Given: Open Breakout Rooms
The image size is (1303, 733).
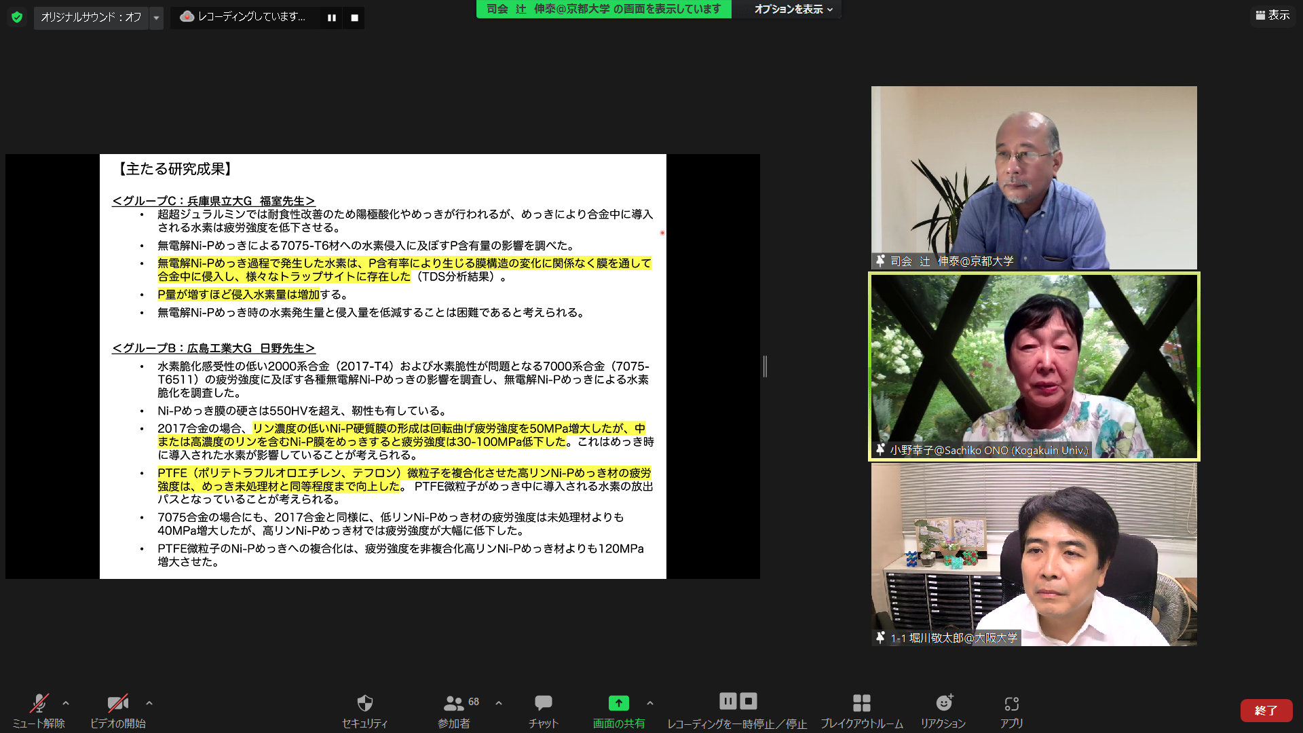Looking at the screenshot, I should point(862,711).
